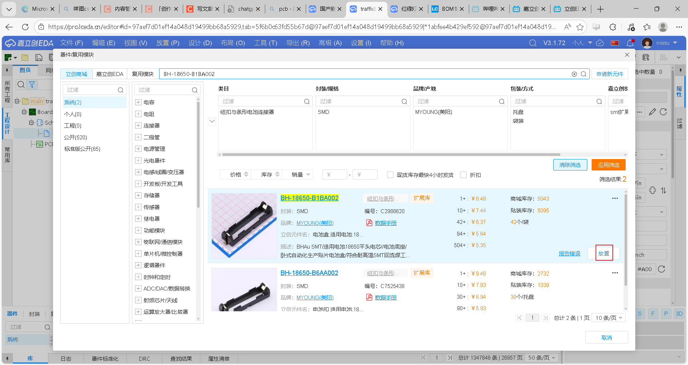The height and width of the screenshot is (365, 688).
Task: Expand the 电容 component category
Action: tap(138, 102)
